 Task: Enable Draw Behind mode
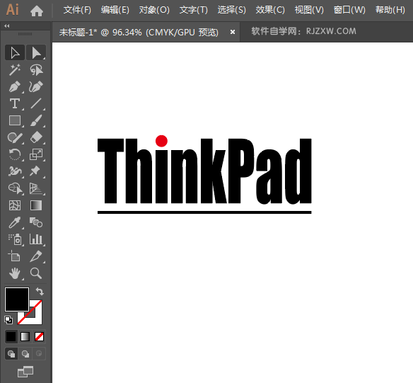[25, 354]
